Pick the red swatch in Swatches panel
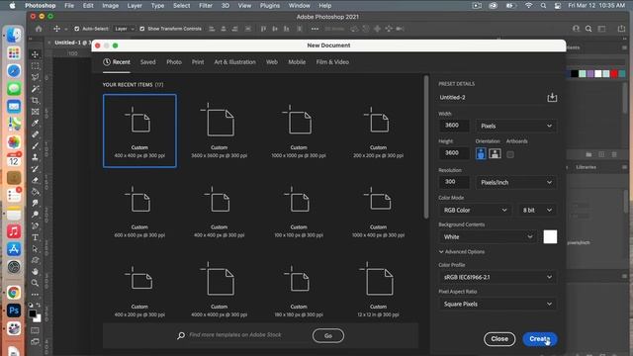Screen dimensions: 633x356 click(x=614, y=74)
